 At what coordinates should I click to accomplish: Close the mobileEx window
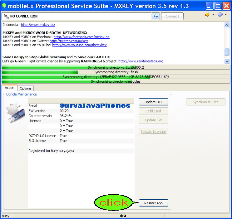click(x=226, y=6)
